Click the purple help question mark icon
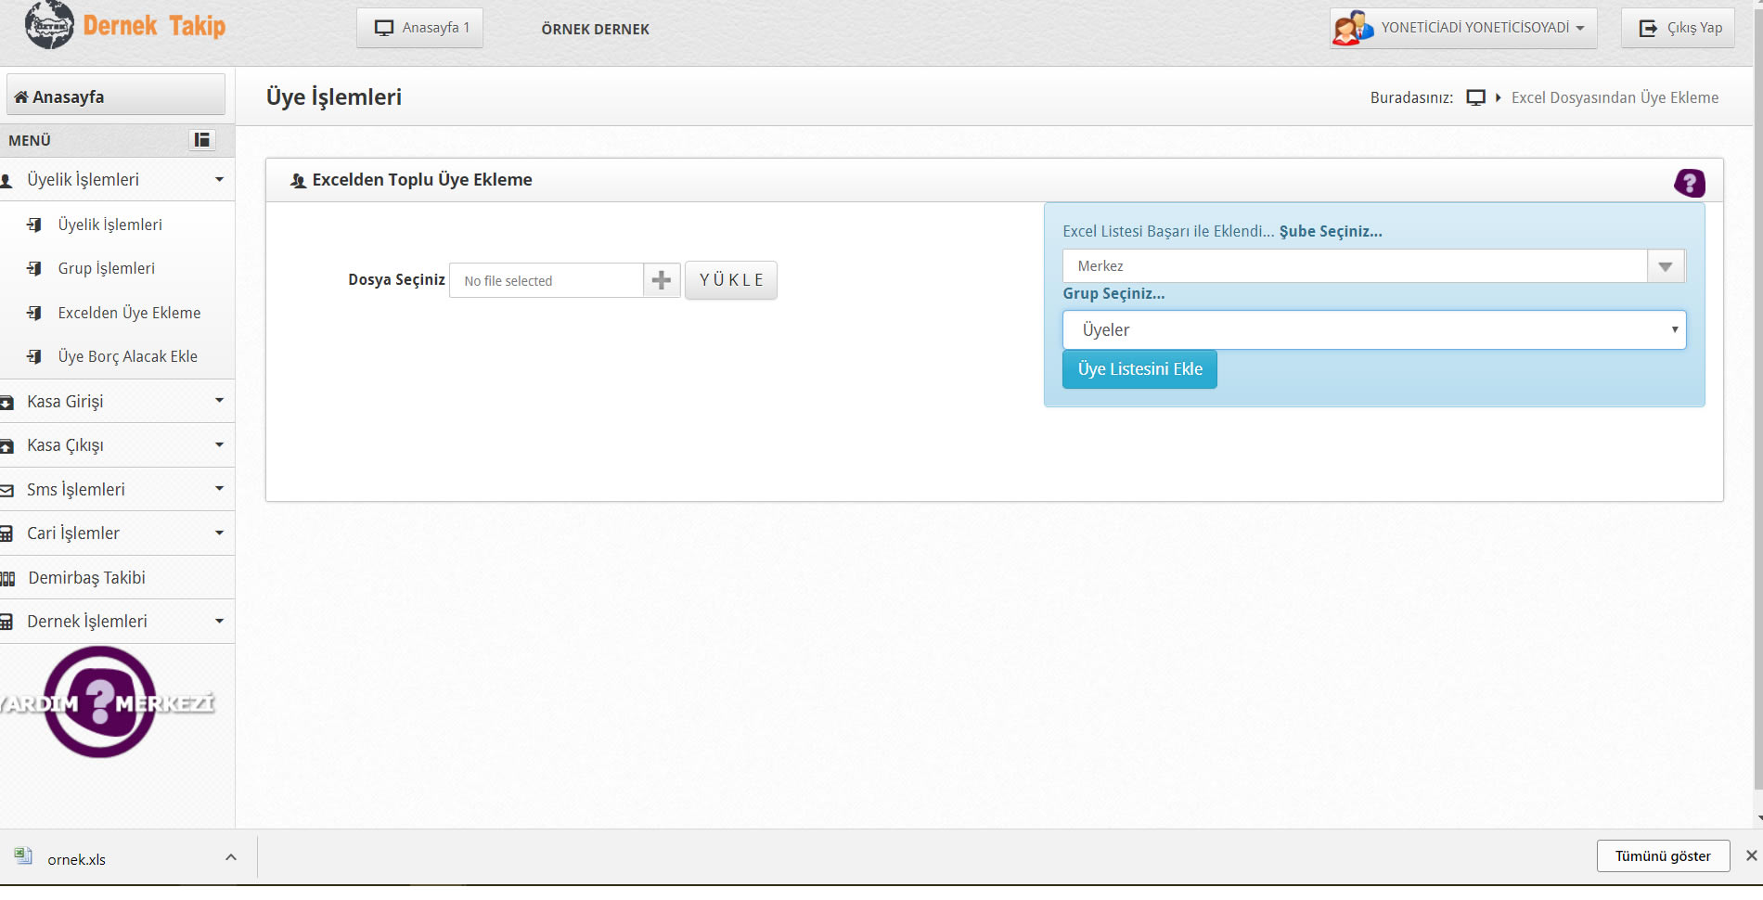 1689,183
